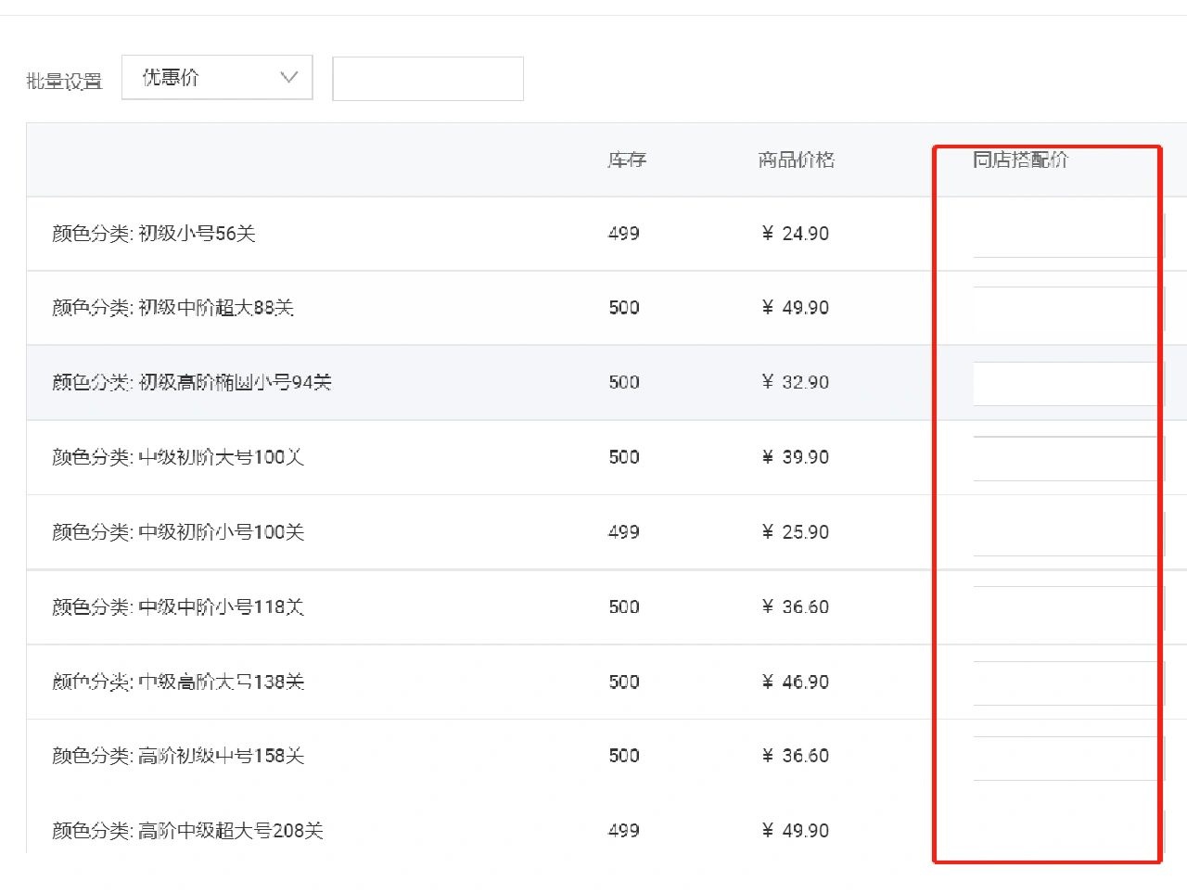Select the 中级初阶大号100关 row name

(178, 457)
